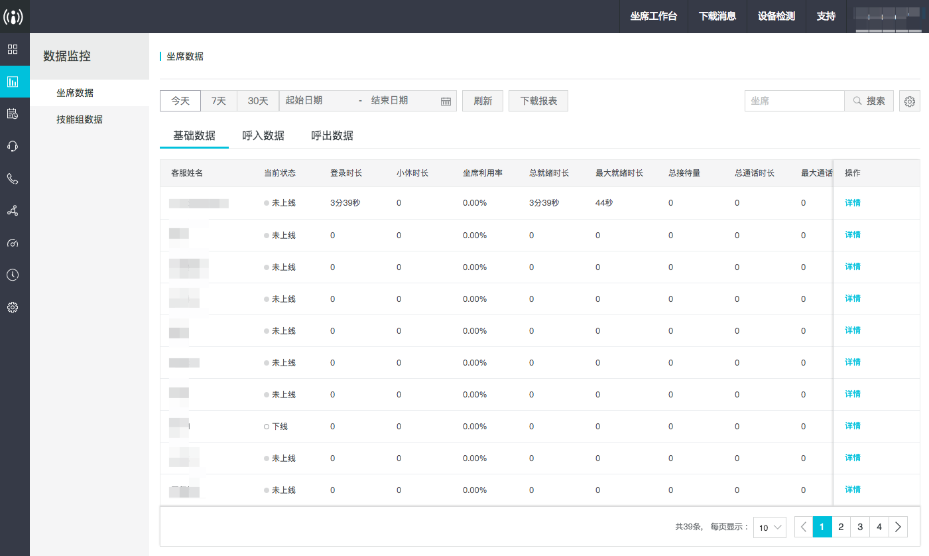Viewport: 929px width, 556px height.
Task: Click the 下载报表 button
Action: click(538, 101)
